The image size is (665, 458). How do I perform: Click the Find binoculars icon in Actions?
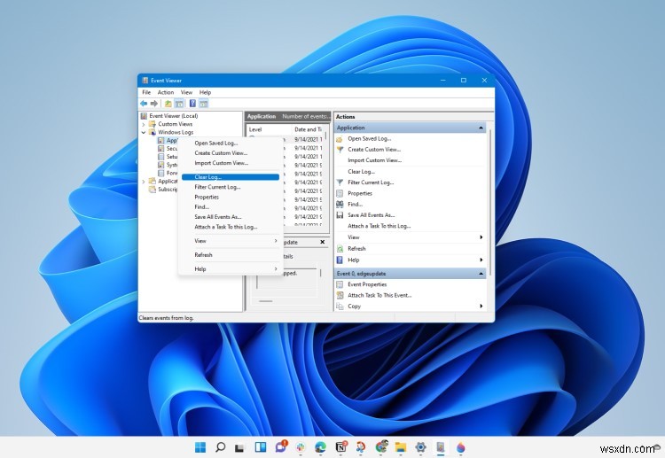[340, 205]
